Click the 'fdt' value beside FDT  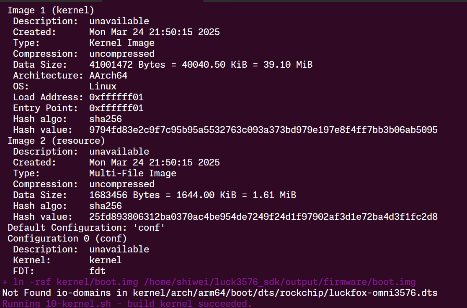pos(98,271)
